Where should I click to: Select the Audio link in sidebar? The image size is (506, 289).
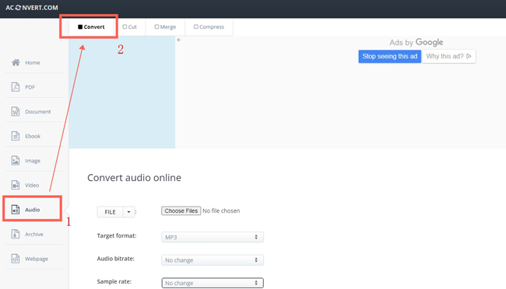[33, 210]
